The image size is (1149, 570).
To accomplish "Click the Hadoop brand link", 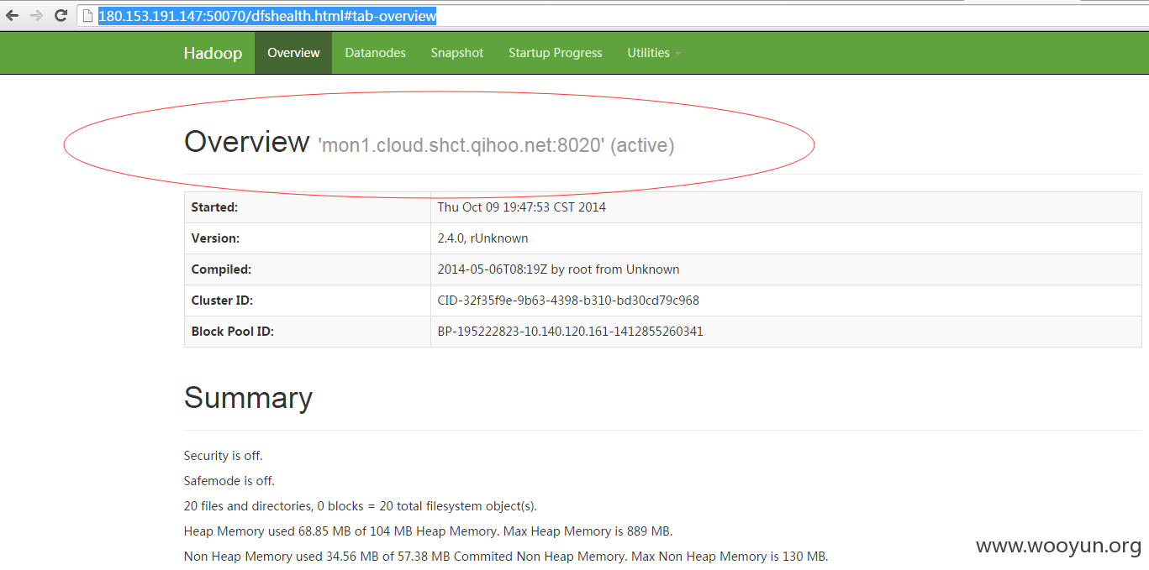I will point(213,53).
